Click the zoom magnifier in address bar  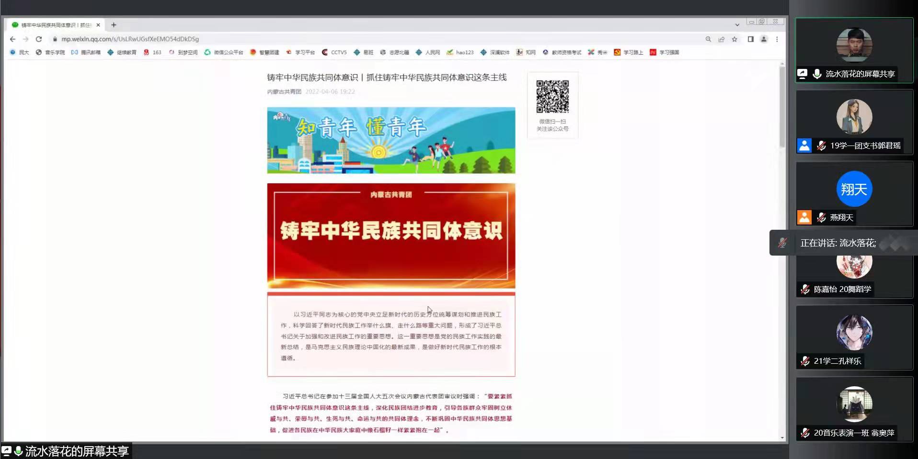[708, 39]
